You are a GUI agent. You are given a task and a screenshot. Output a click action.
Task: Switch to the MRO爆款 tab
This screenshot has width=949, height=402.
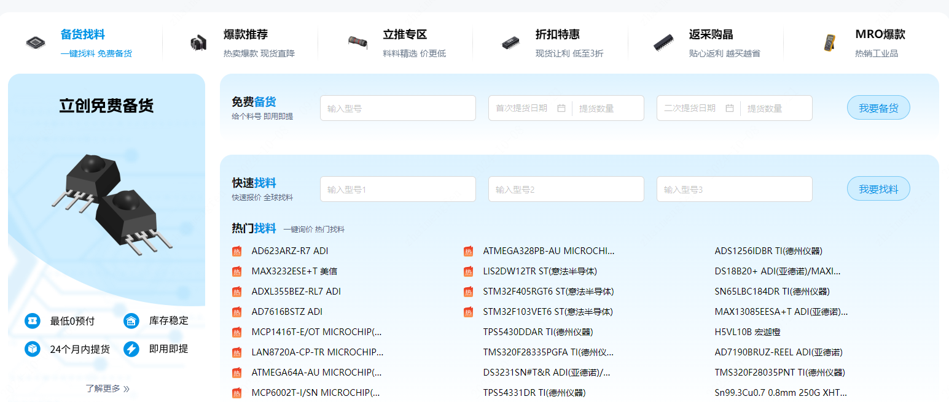coord(880,34)
